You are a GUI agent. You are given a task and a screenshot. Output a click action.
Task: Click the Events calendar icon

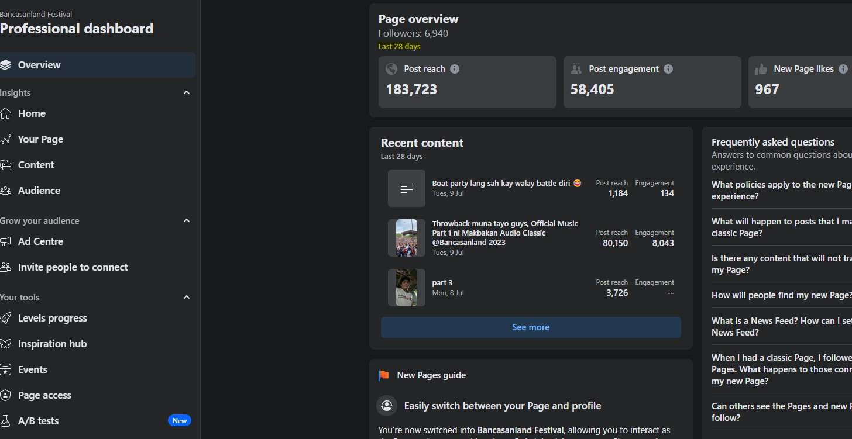(x=5, y=369)
